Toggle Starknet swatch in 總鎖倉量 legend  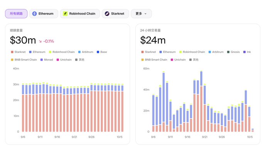[x=12, y=52]
